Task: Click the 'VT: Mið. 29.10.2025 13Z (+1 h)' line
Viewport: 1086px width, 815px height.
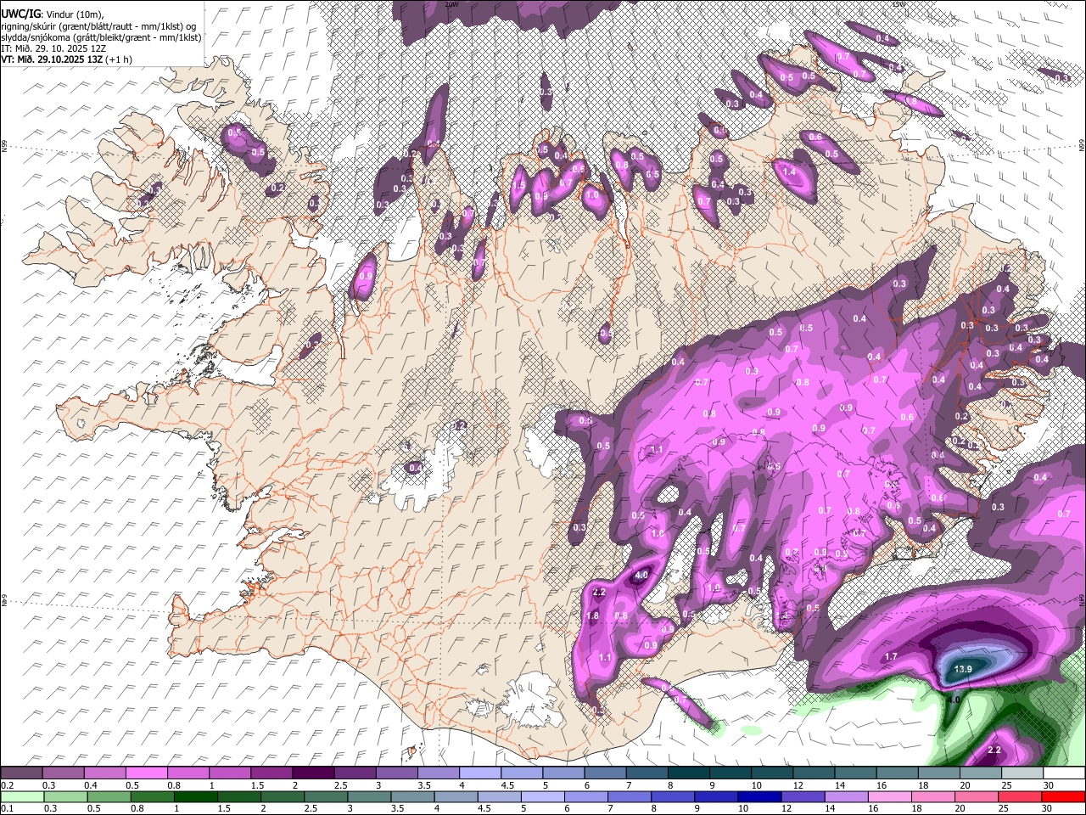Action: [x=66, y=59]
